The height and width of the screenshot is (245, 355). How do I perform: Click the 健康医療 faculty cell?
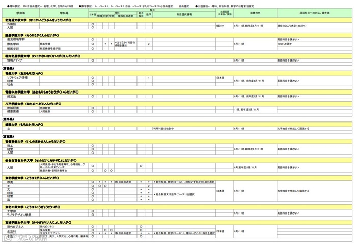[21, 111]
